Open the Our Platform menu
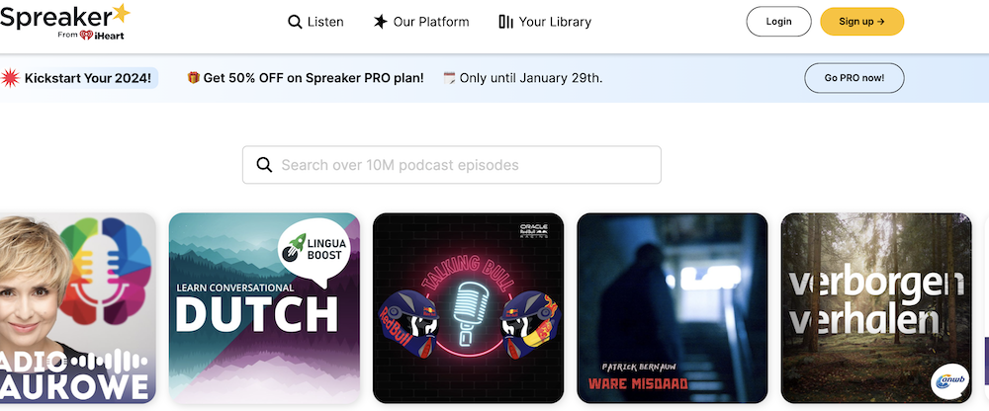Screen dimensions: 989x411 click(421, 22)
